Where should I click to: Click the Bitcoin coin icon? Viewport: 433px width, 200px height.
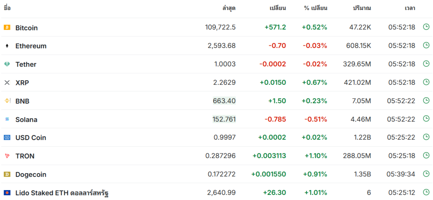[7, 27]
